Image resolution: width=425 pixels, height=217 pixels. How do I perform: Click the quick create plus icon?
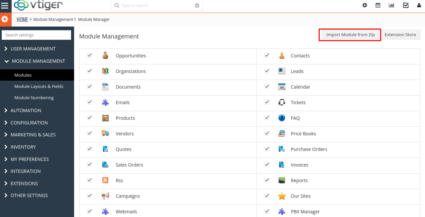point(365,5)
